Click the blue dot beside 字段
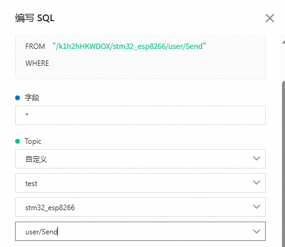 pyautogui.click(x=18, y=98)
